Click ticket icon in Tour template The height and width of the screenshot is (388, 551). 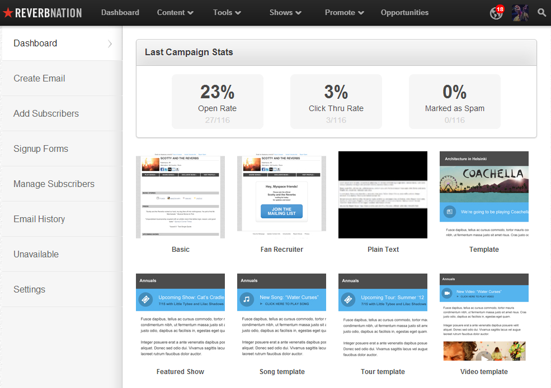348,300
